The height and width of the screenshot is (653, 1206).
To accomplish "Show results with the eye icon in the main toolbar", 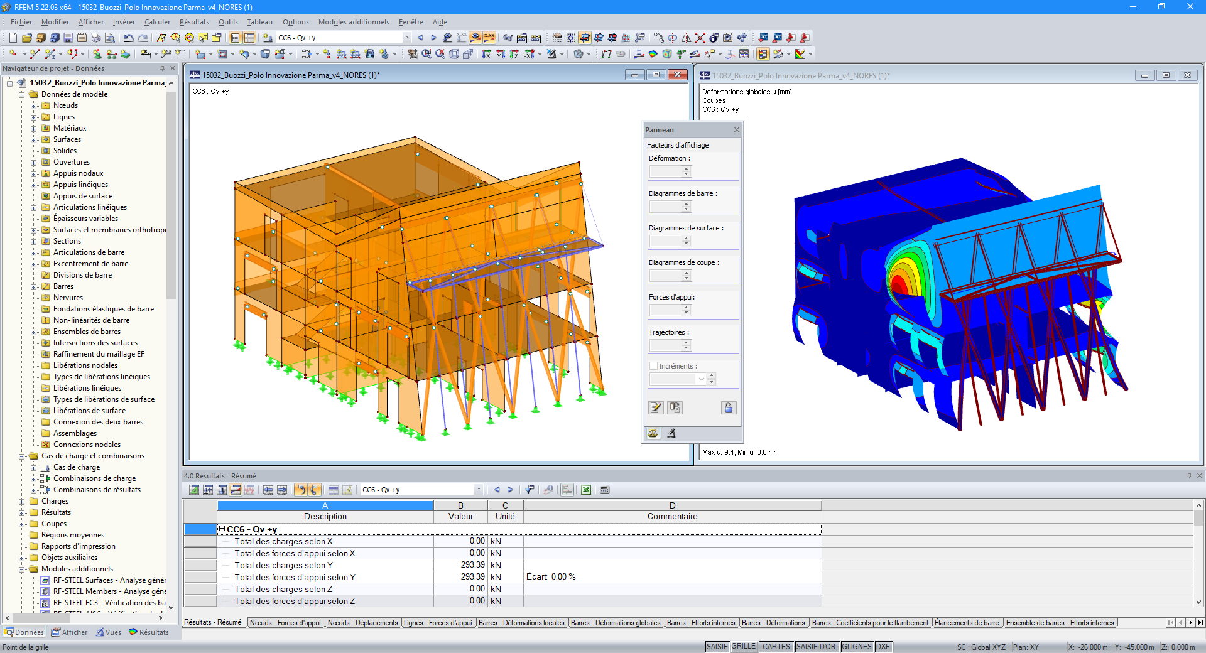I will tap(475, 38).
